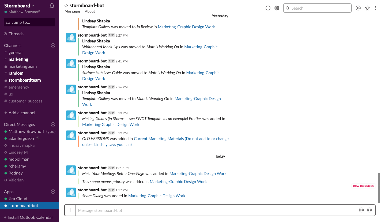
Task: Show starred items icon
Action: point(368,8)
